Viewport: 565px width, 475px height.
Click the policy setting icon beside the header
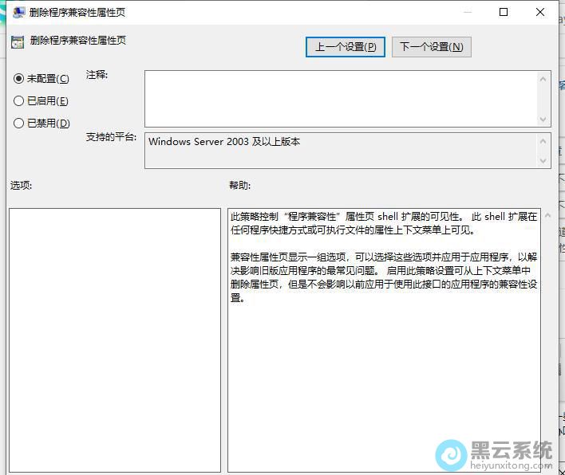pyautogui.click(x=18, y=41)
